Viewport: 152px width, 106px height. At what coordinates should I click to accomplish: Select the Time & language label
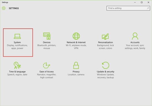(17, 72)
